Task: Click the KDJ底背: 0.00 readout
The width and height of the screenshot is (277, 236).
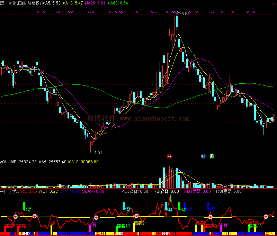Action: [x=135, y=191]
